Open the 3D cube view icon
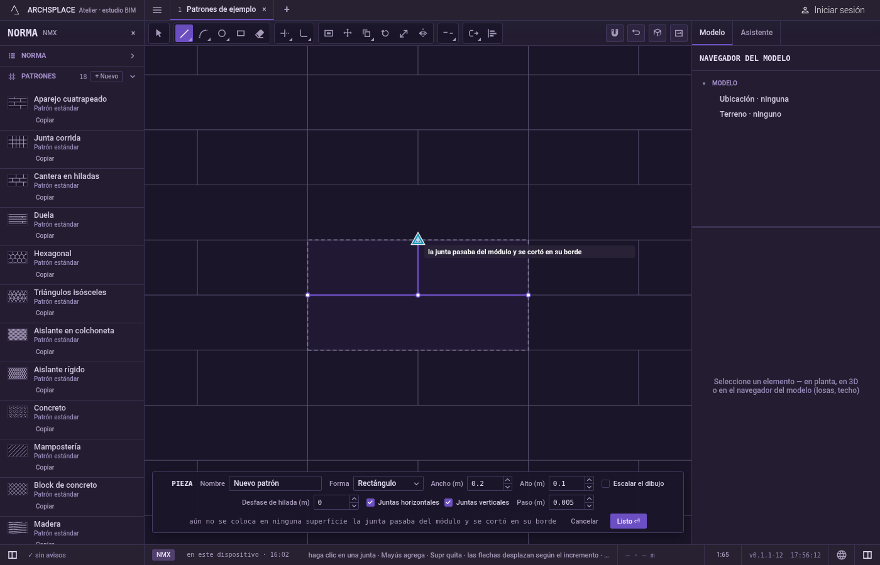 [657, 33]
